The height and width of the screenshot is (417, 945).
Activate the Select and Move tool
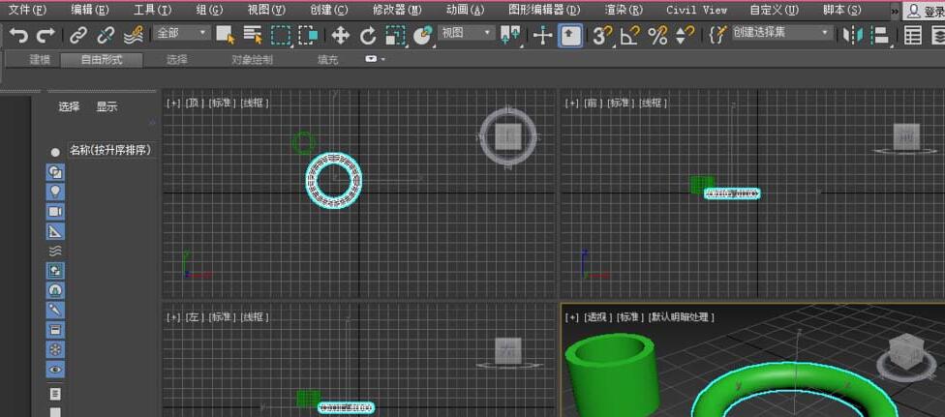tap(340, 36)
